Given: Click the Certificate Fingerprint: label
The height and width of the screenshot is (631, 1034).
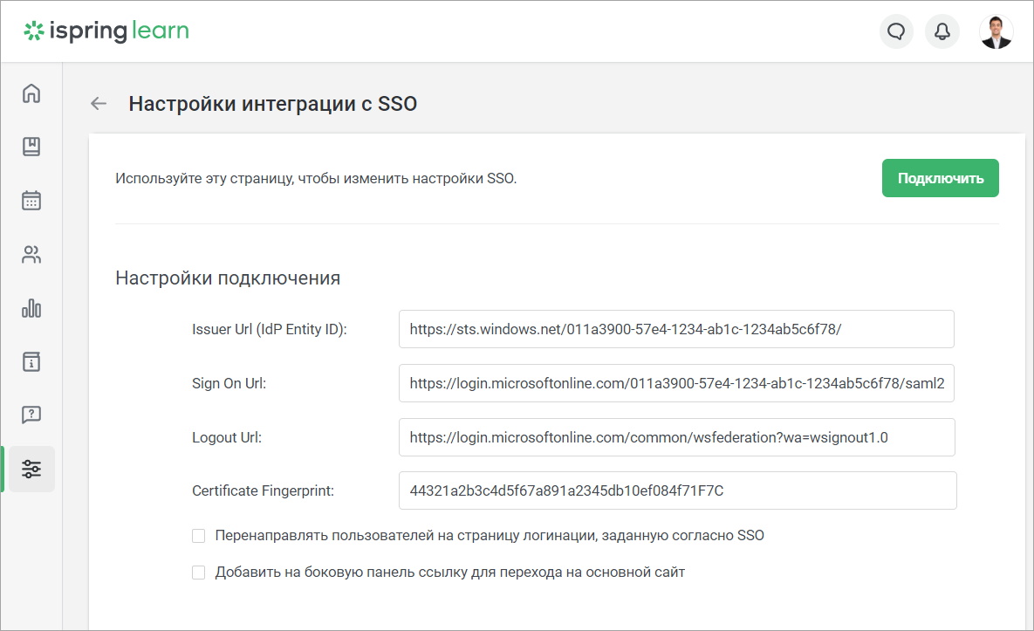Looking at the screenshot, I should (264, 490).
